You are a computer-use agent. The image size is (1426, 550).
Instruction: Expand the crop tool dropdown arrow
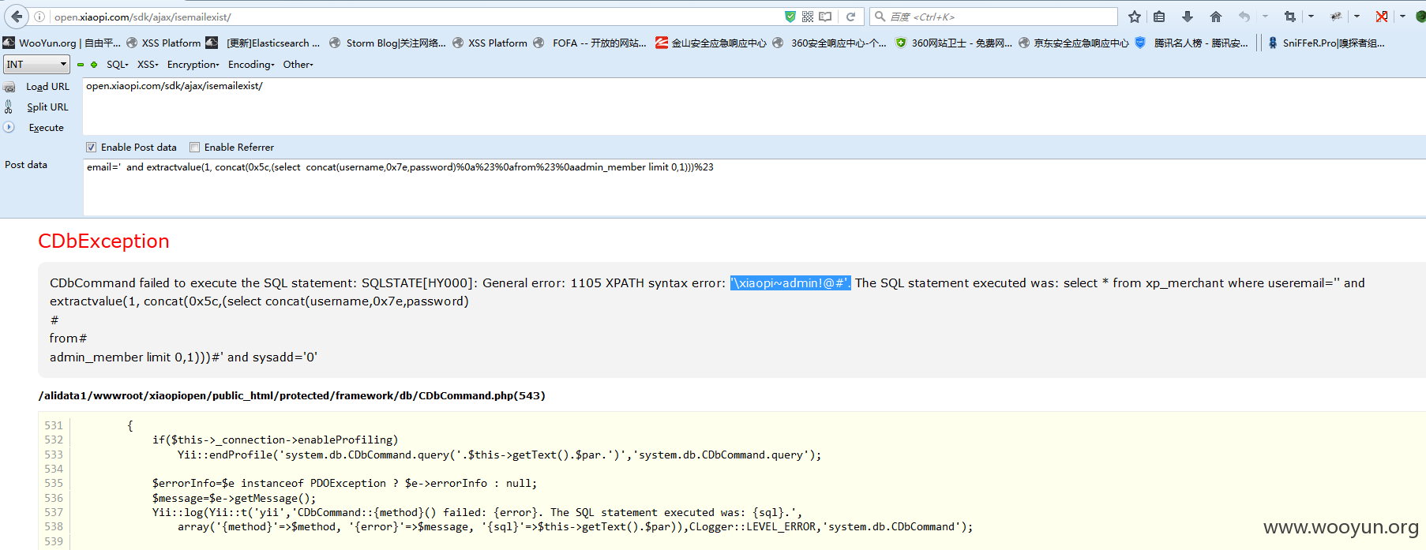click(x=1311, y=17)
